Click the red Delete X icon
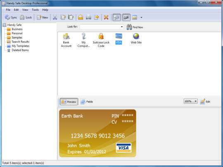This screenshot has height=167, width=223. (x=106, y=17)
